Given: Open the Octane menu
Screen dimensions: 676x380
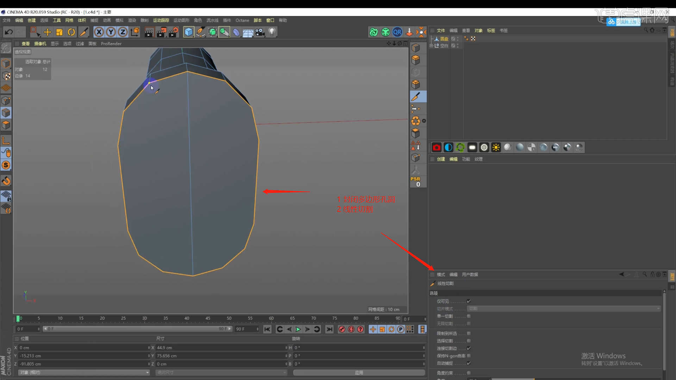Looking at the screenshot, I should coord(242,20).
